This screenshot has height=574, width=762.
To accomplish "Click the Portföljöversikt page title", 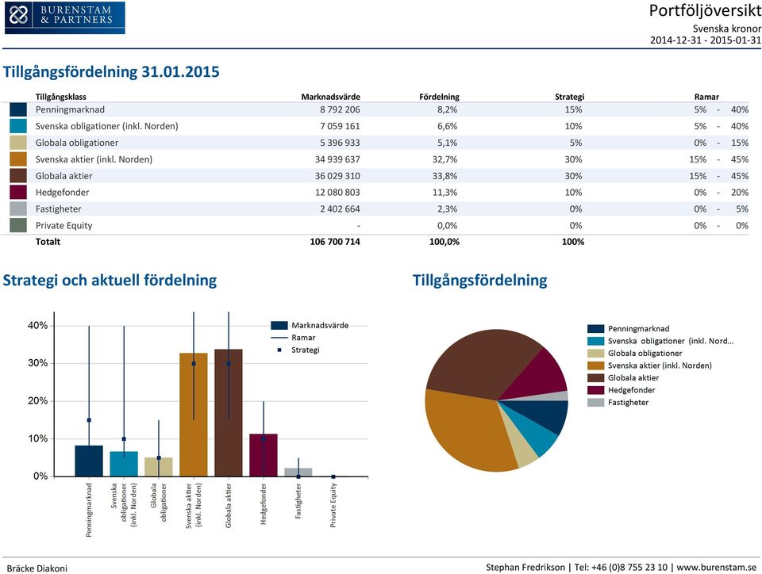I will [x=705, y=10].
